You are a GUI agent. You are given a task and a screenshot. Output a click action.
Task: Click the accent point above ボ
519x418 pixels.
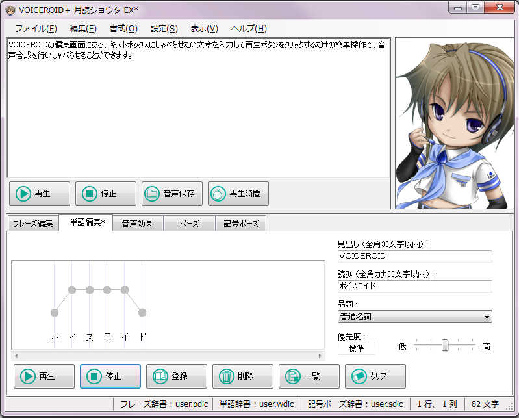coord(55,312)
